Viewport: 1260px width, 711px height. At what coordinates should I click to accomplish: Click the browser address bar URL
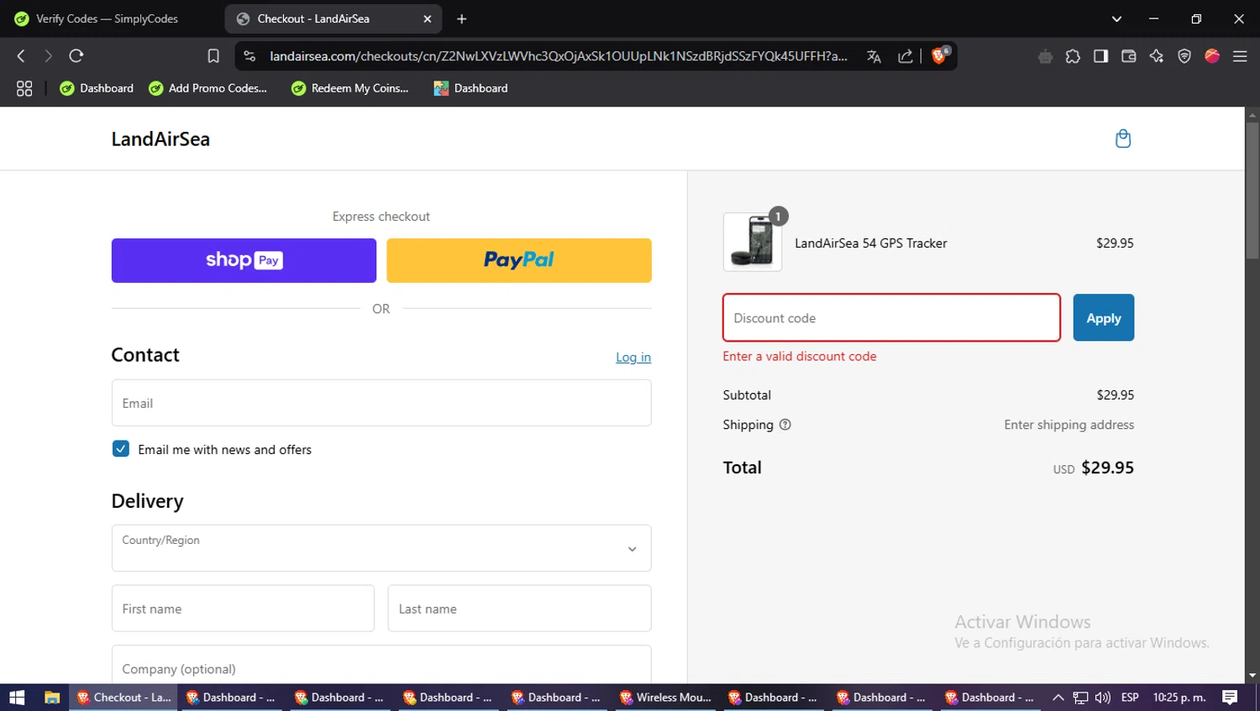(559, 56)
